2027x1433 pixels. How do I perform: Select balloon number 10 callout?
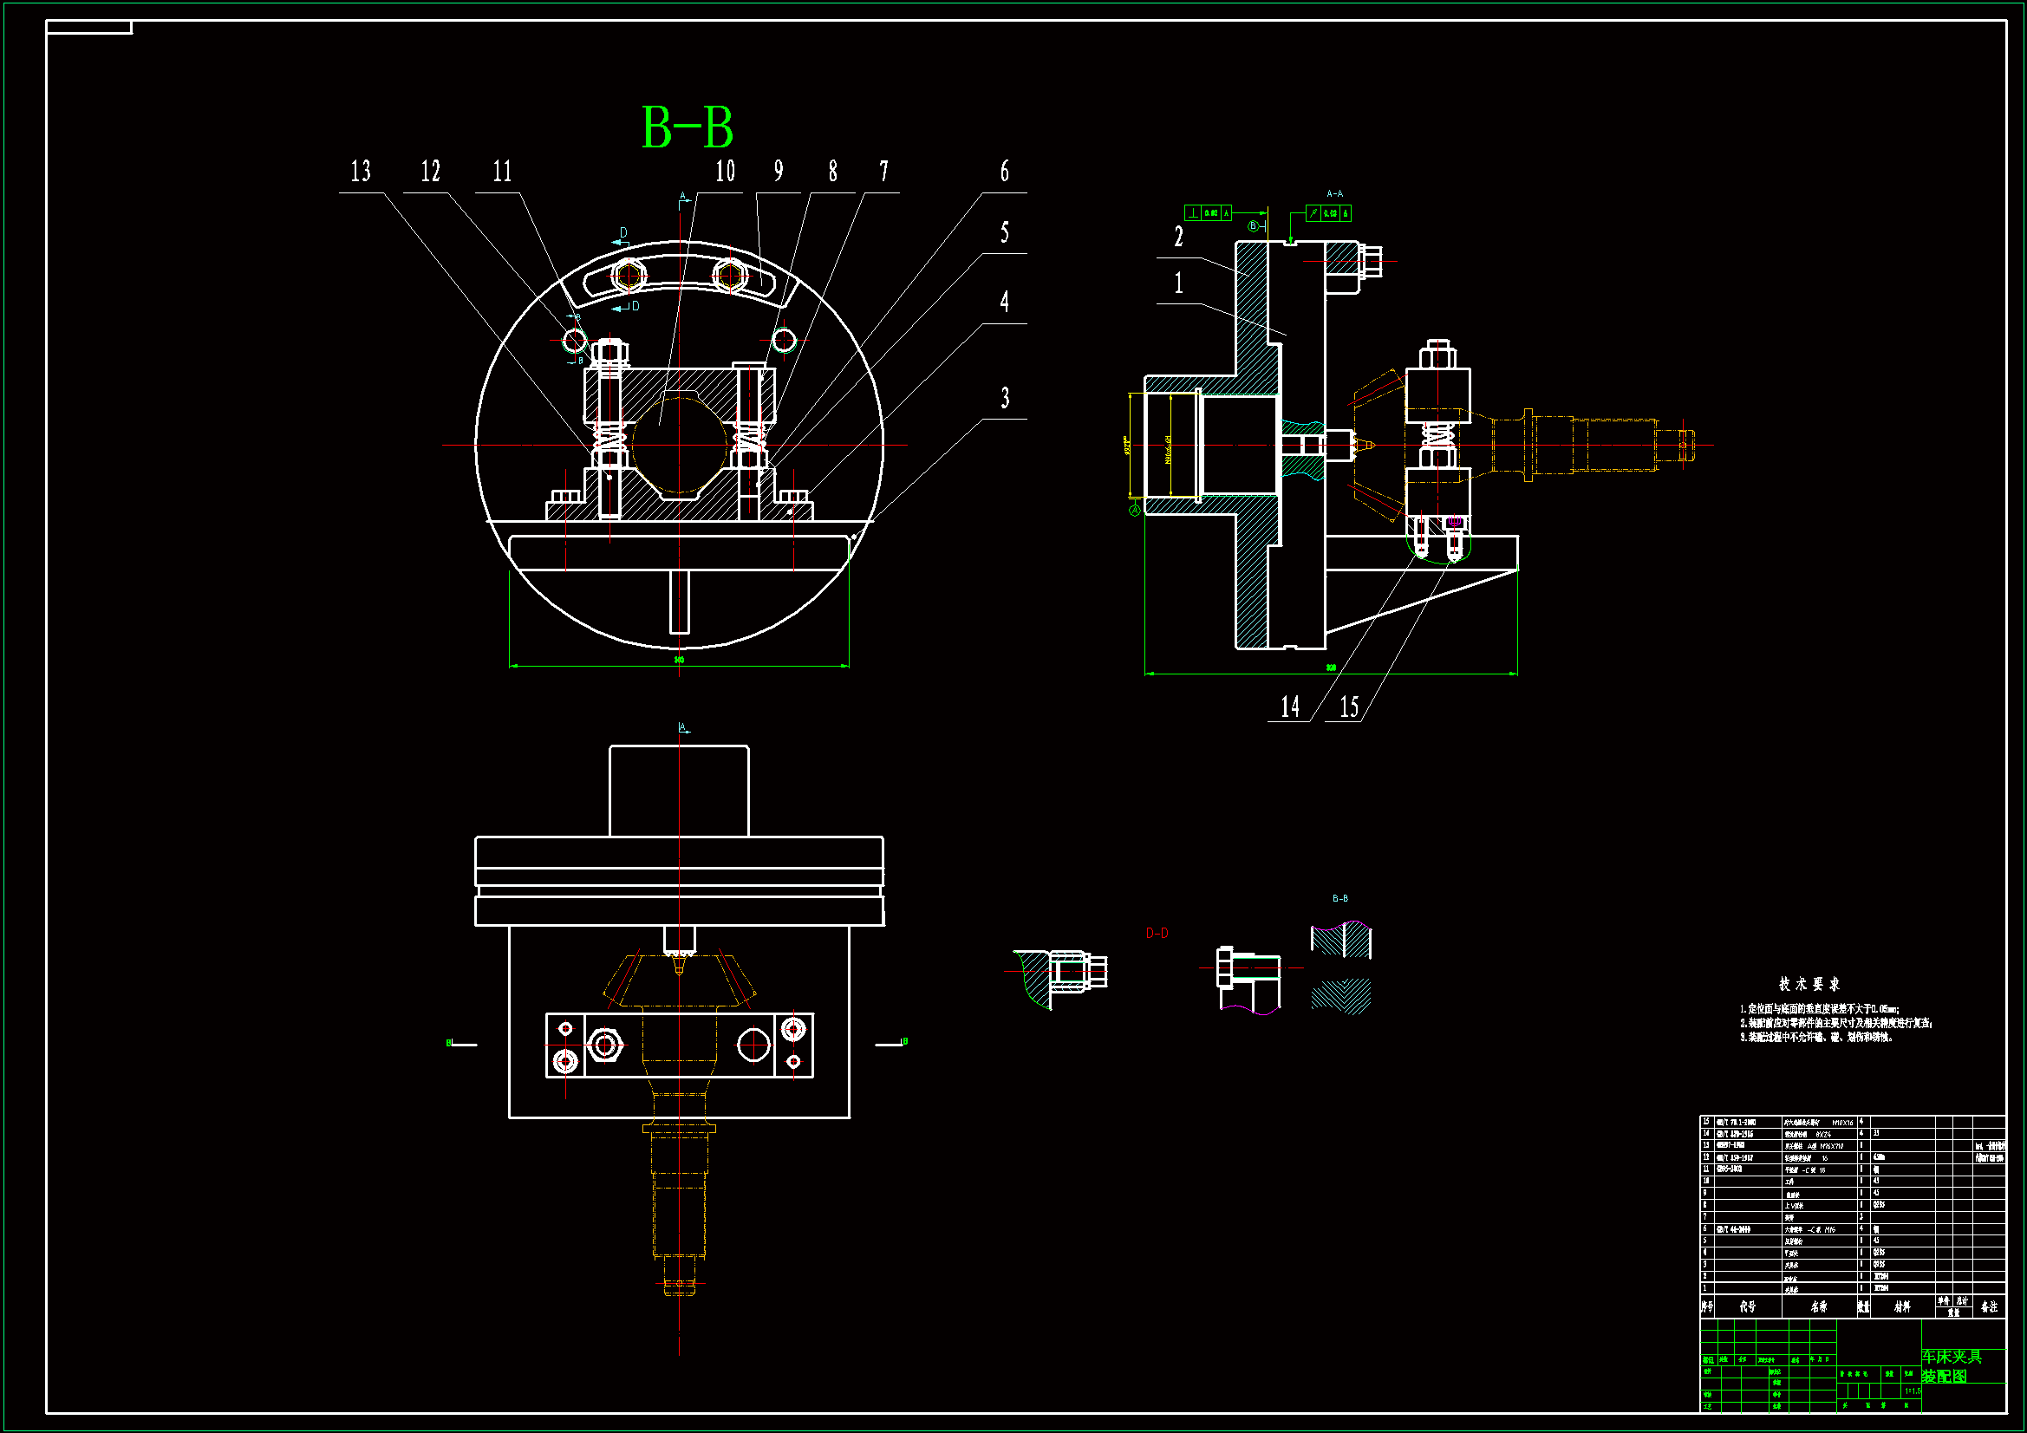pos(725,172)
